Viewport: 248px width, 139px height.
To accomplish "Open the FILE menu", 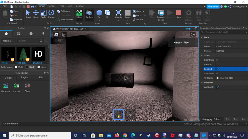I will (x=5, y=6).
